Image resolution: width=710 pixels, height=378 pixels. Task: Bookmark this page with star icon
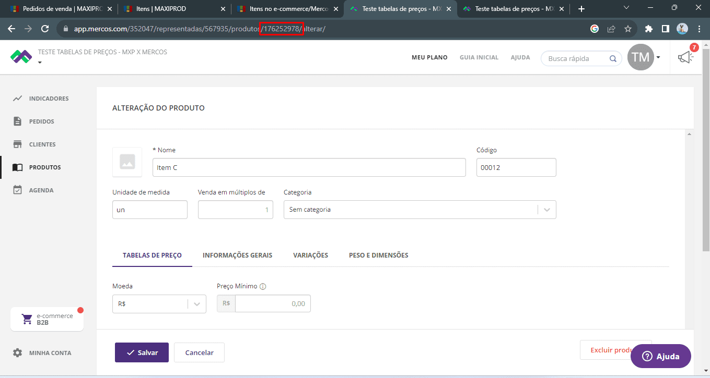click(628, 29)
